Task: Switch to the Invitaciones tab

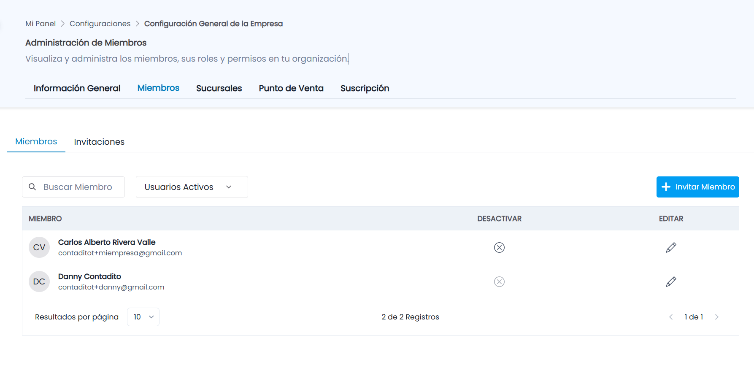Action: pos(99,142)
